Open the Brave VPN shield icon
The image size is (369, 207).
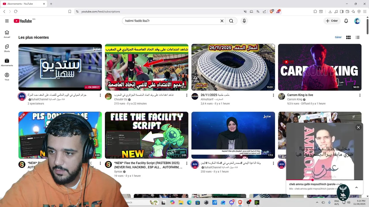pyautogui.click(x=359, y=11)
